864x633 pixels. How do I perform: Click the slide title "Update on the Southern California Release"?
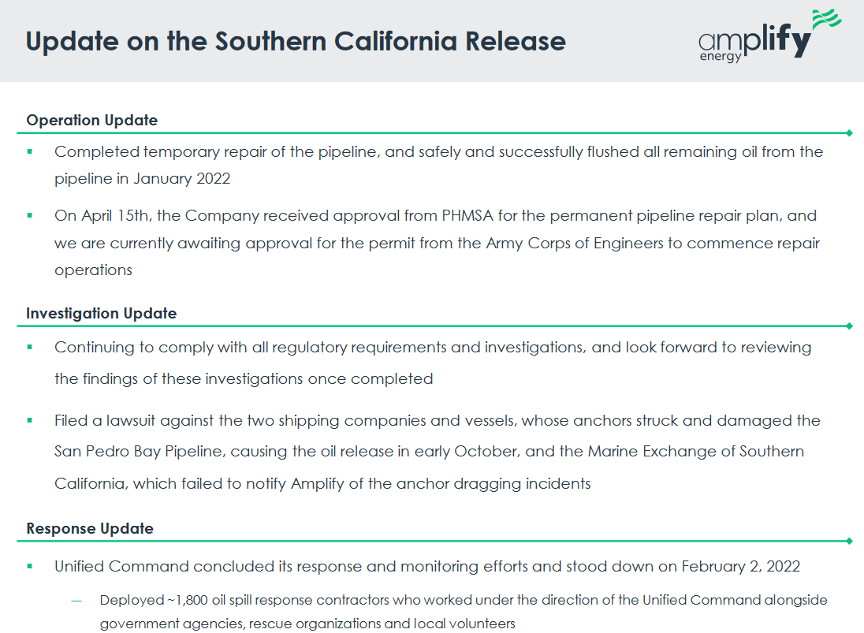pos(296,41)
